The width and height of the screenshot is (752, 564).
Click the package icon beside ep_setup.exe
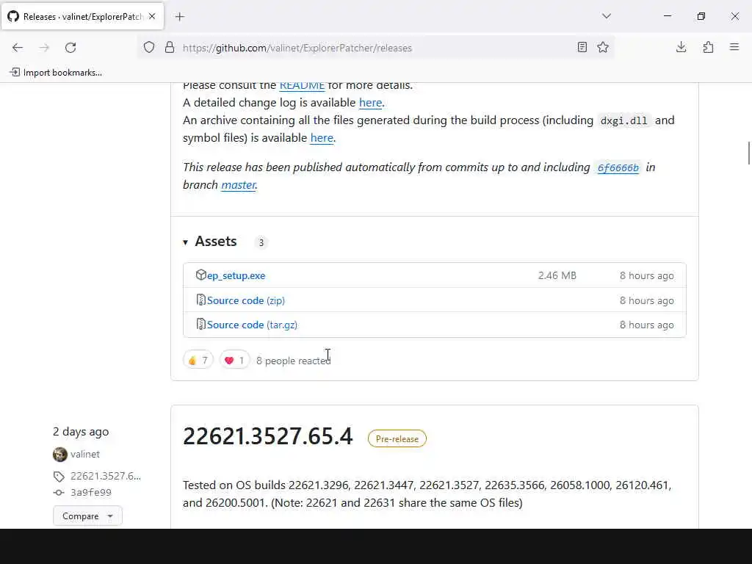coord(201,275)
